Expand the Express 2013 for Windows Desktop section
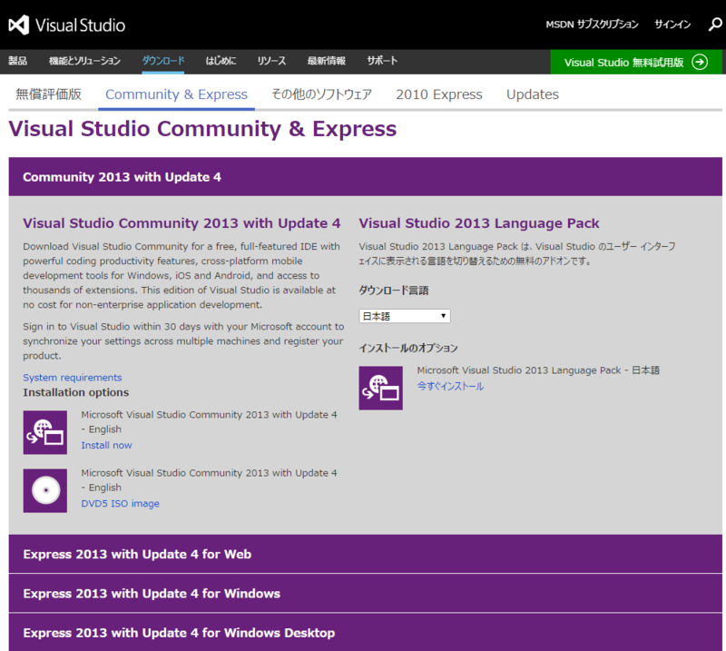 pos(363,632)
